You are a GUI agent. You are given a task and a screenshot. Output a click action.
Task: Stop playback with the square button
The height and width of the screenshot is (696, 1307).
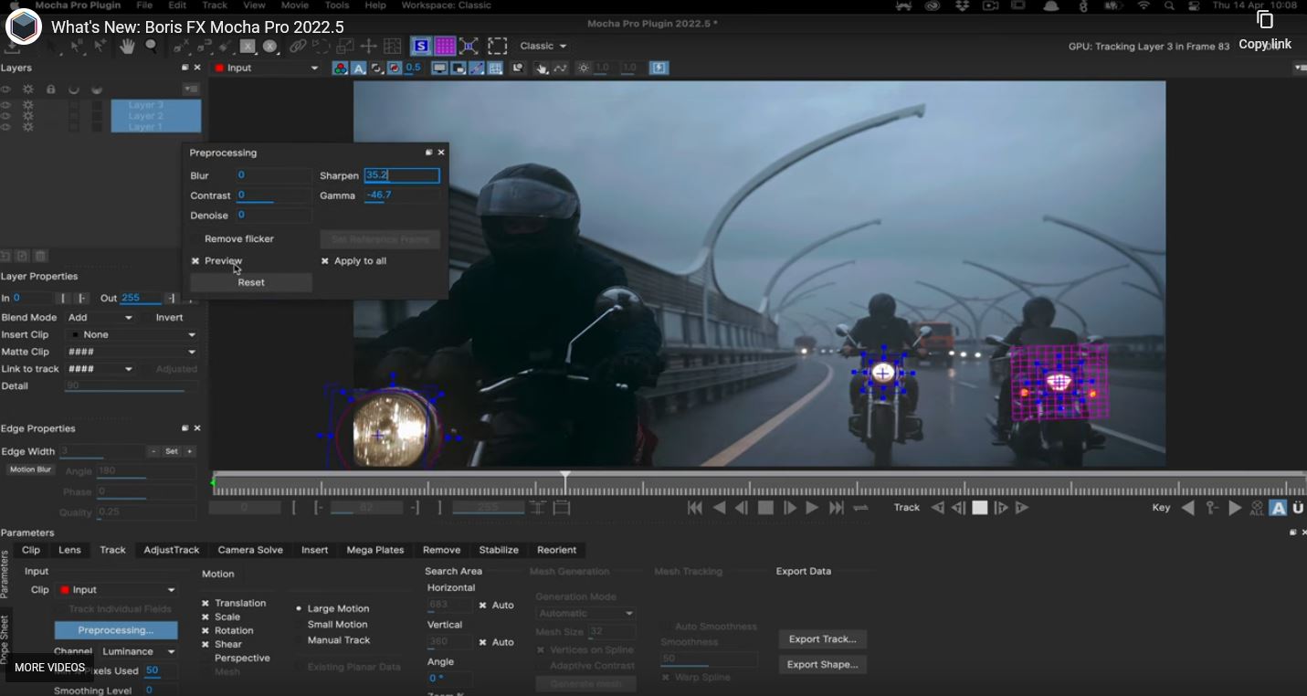(765, 508)
